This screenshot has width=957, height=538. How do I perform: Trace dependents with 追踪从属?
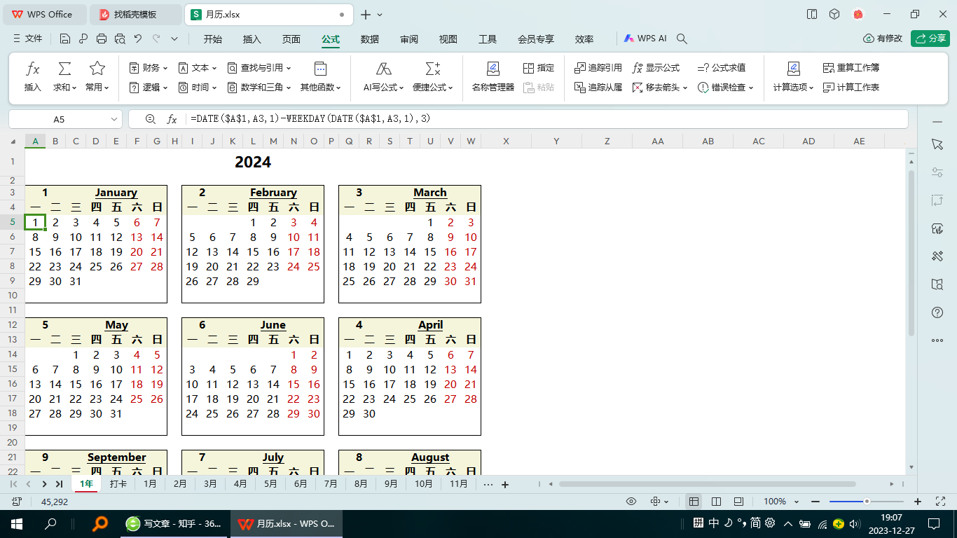(x=598, y=88)
